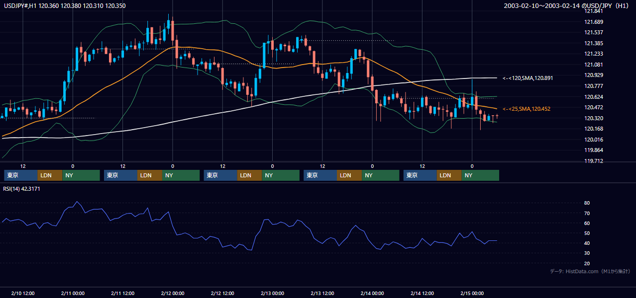The height and width of the screenshot is (298, 636).
Task: Click price axis value 121.841
Action: point(594,11)
